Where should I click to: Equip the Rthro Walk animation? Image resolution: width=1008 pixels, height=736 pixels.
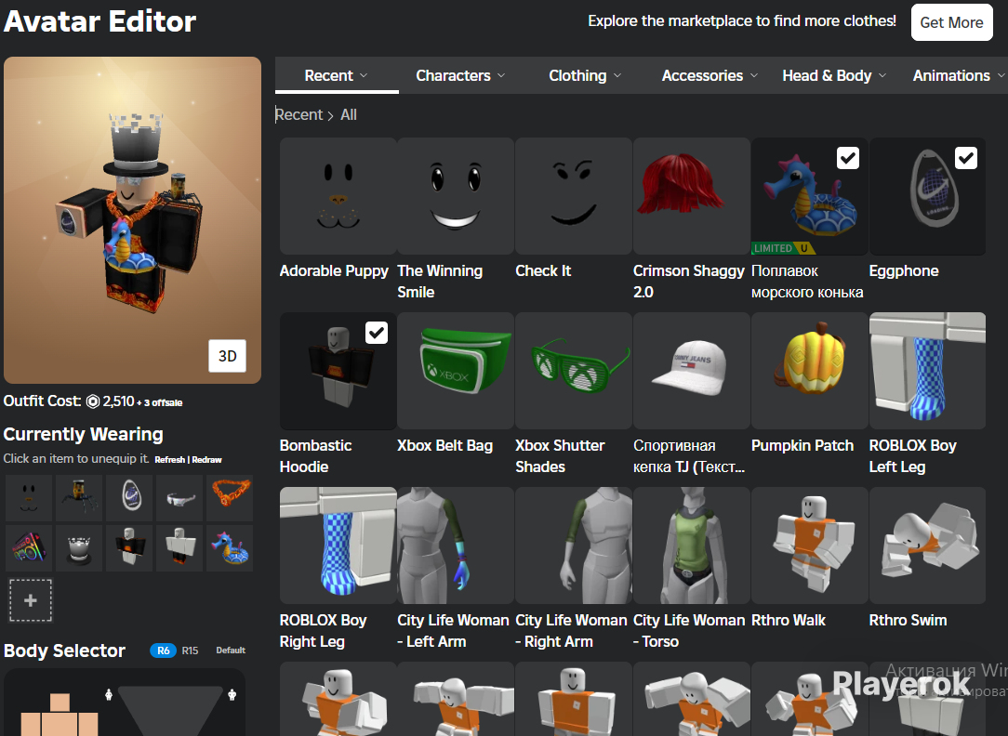point(809,545)
